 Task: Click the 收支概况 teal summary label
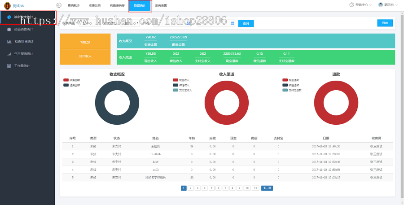click(x=125, y=41)
